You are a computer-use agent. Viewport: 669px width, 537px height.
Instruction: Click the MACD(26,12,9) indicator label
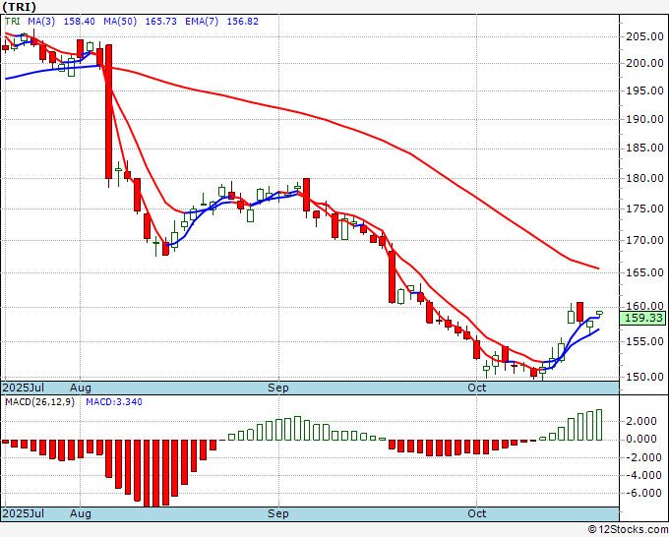pyautogui.click(x=39, y=402)
